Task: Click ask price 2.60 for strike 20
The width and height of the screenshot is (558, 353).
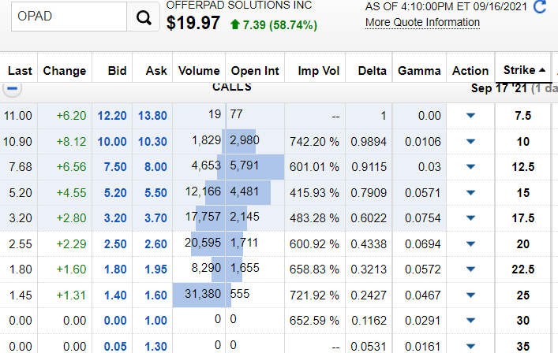Action: click(155, 244)
